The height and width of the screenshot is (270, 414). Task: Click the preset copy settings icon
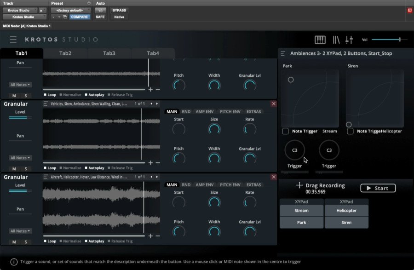pos(65,17)
